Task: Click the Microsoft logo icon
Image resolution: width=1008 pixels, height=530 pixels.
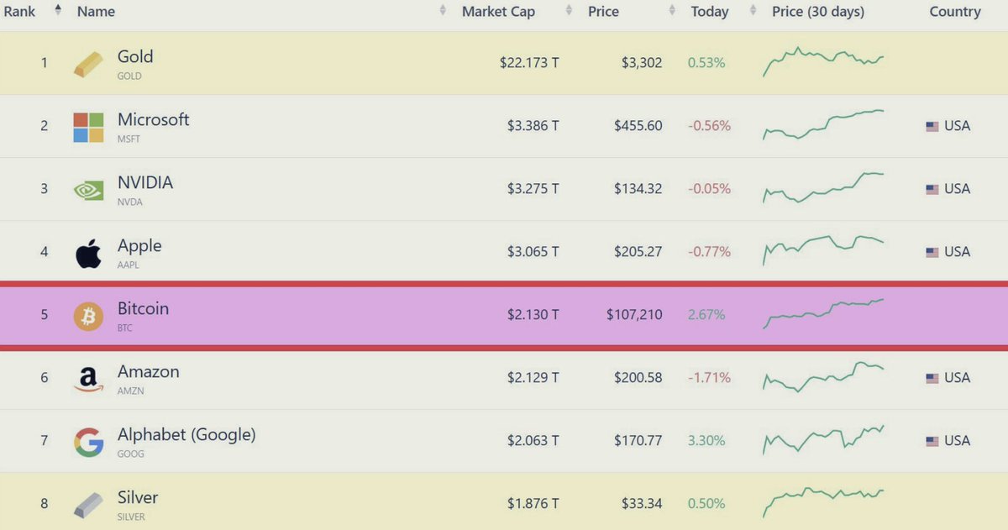Action: point(88,127)
